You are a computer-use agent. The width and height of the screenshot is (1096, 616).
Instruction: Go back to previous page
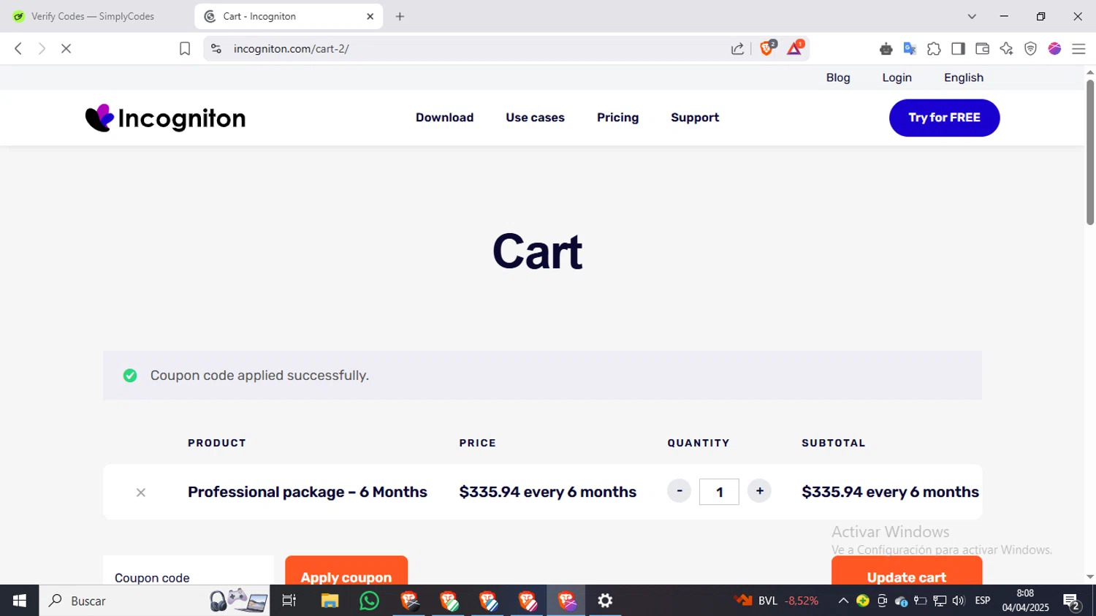[x=18, y=48]
